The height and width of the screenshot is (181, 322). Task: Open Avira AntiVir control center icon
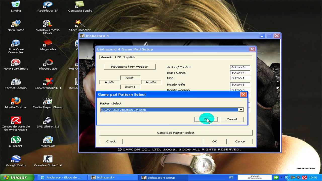[x=16, y=124]
